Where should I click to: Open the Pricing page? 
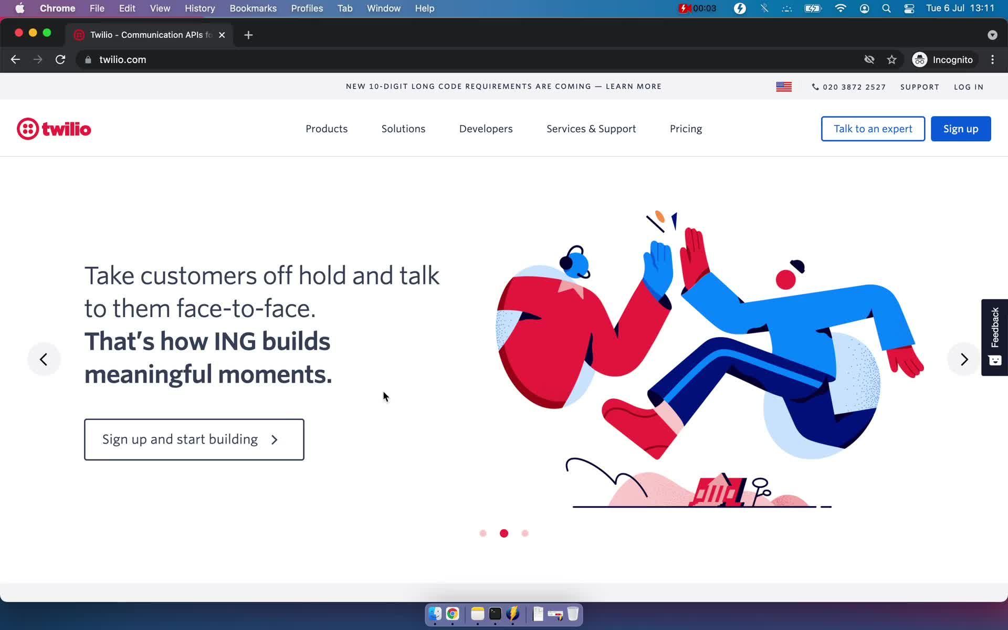pyautogui.click(x=686, y=129)
